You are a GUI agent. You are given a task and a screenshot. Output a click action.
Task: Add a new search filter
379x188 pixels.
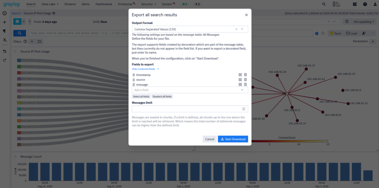coord(32,41)
